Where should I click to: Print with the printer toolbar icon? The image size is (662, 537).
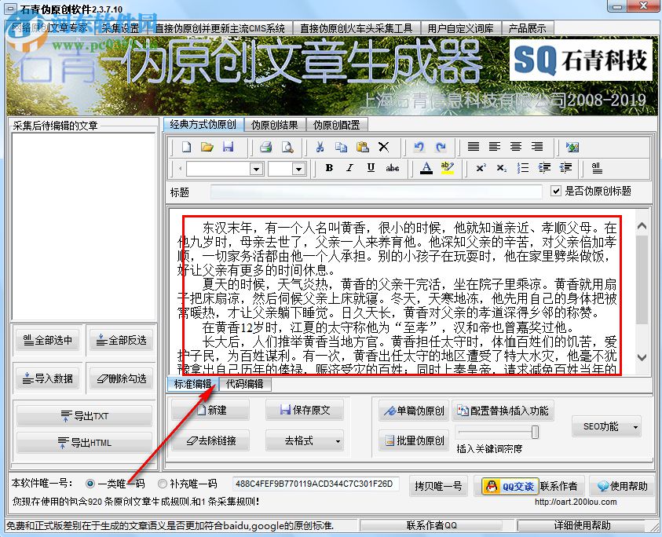(x=266, y=147)
